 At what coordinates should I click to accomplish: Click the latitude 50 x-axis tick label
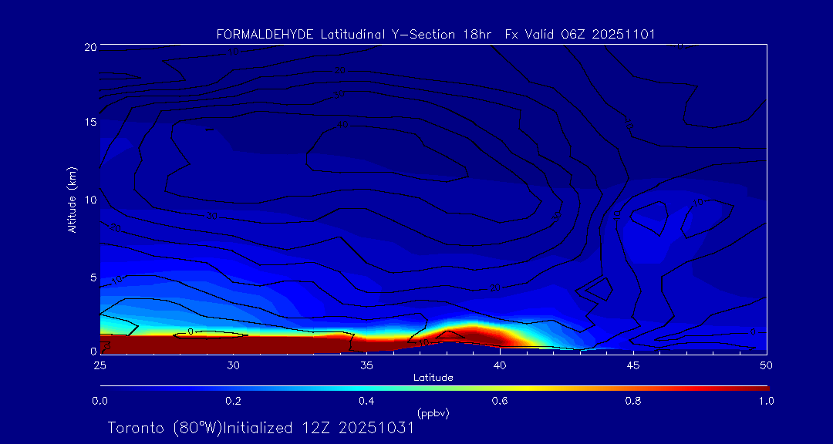tap(766, 364)
